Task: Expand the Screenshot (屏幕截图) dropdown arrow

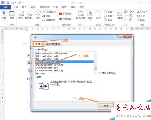Action: (56, 20)
